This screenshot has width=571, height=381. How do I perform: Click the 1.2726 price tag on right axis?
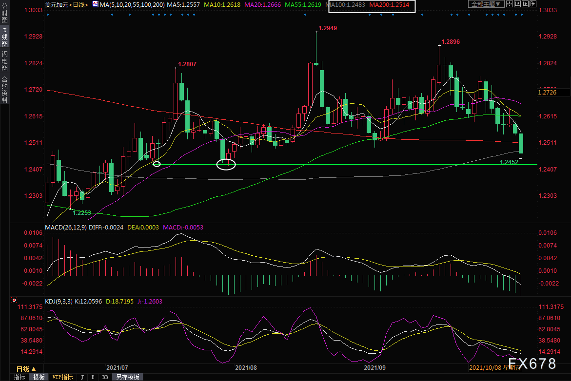(x=547, y=93)
